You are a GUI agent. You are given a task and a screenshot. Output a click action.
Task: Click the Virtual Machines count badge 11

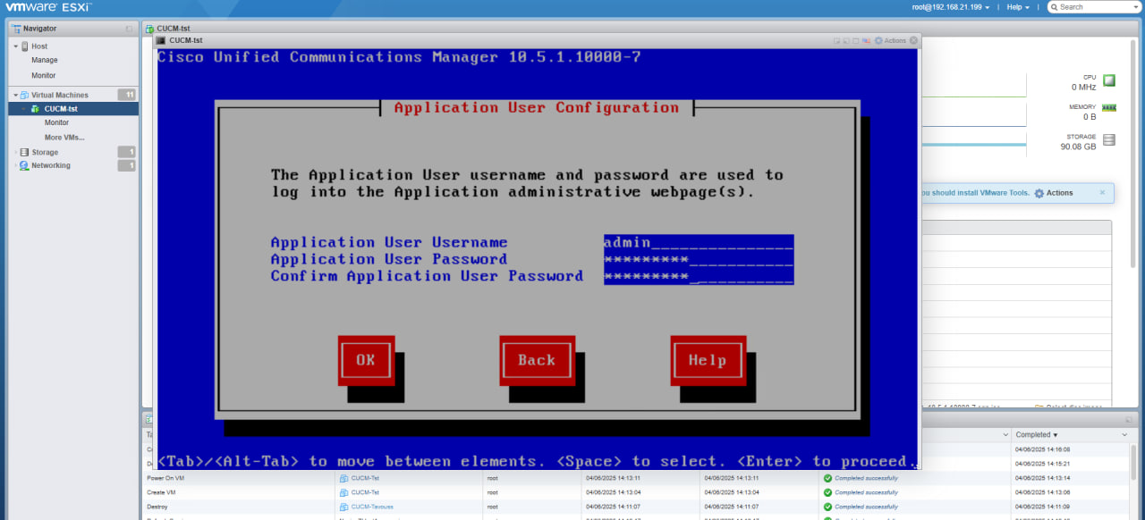(x=127, y=95)
